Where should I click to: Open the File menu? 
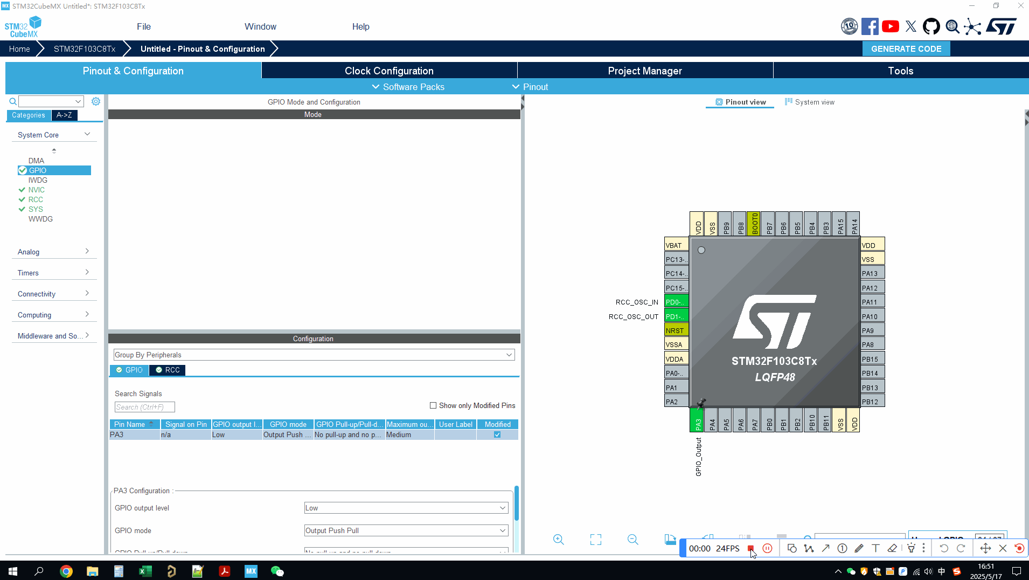tap(144, 26)
